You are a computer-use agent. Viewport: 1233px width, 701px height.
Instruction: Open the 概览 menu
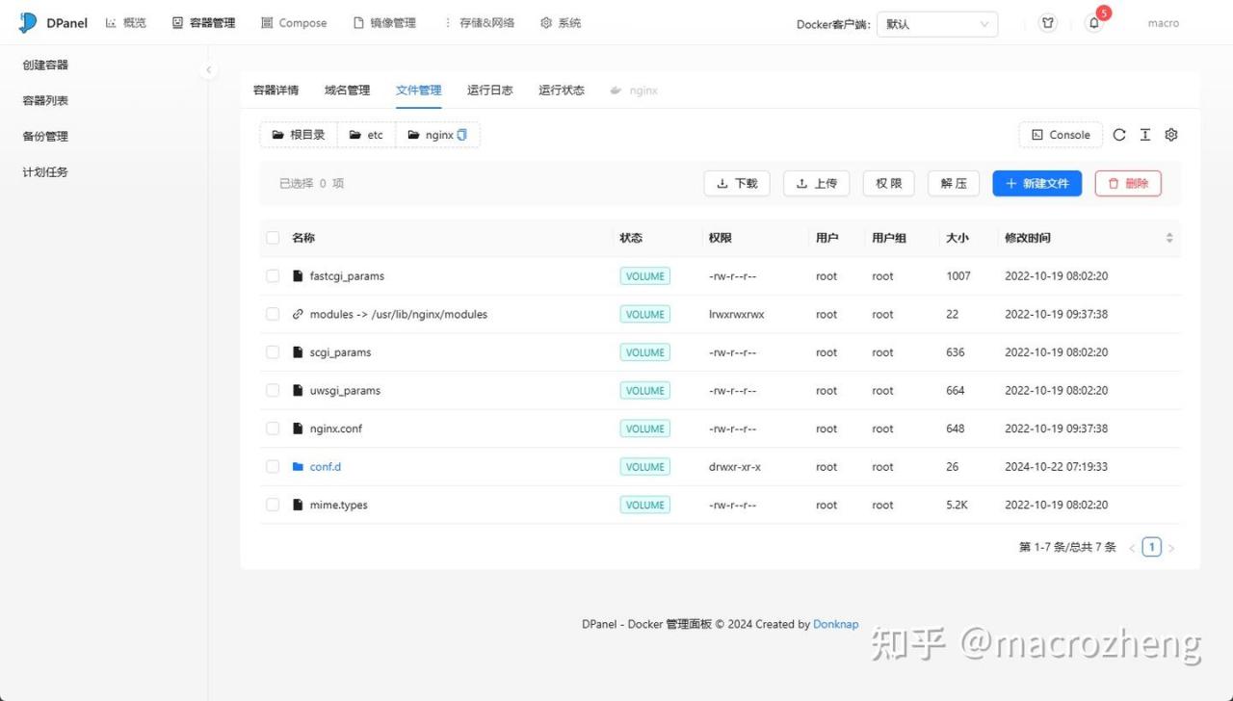click(125, 23)
